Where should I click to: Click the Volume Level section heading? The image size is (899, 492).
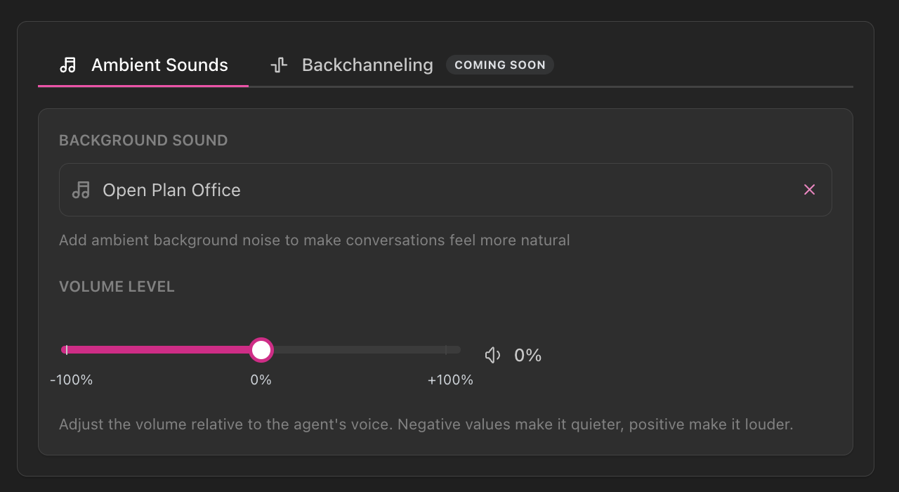coord(117,287)
